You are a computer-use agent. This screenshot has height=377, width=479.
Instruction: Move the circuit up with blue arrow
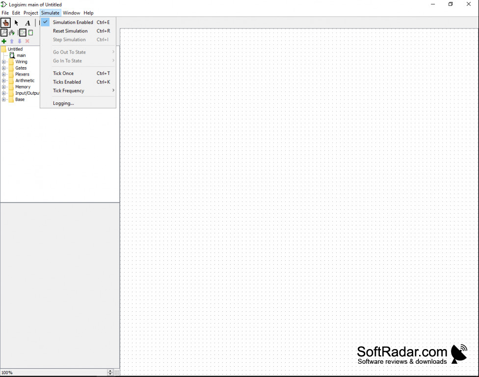(12, 41)
